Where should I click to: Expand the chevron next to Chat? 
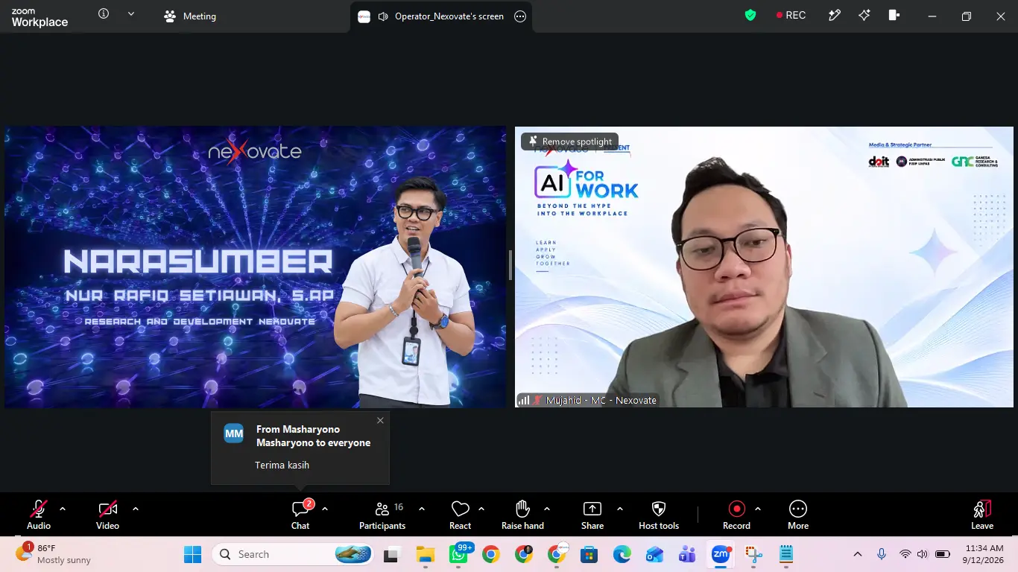325,509
